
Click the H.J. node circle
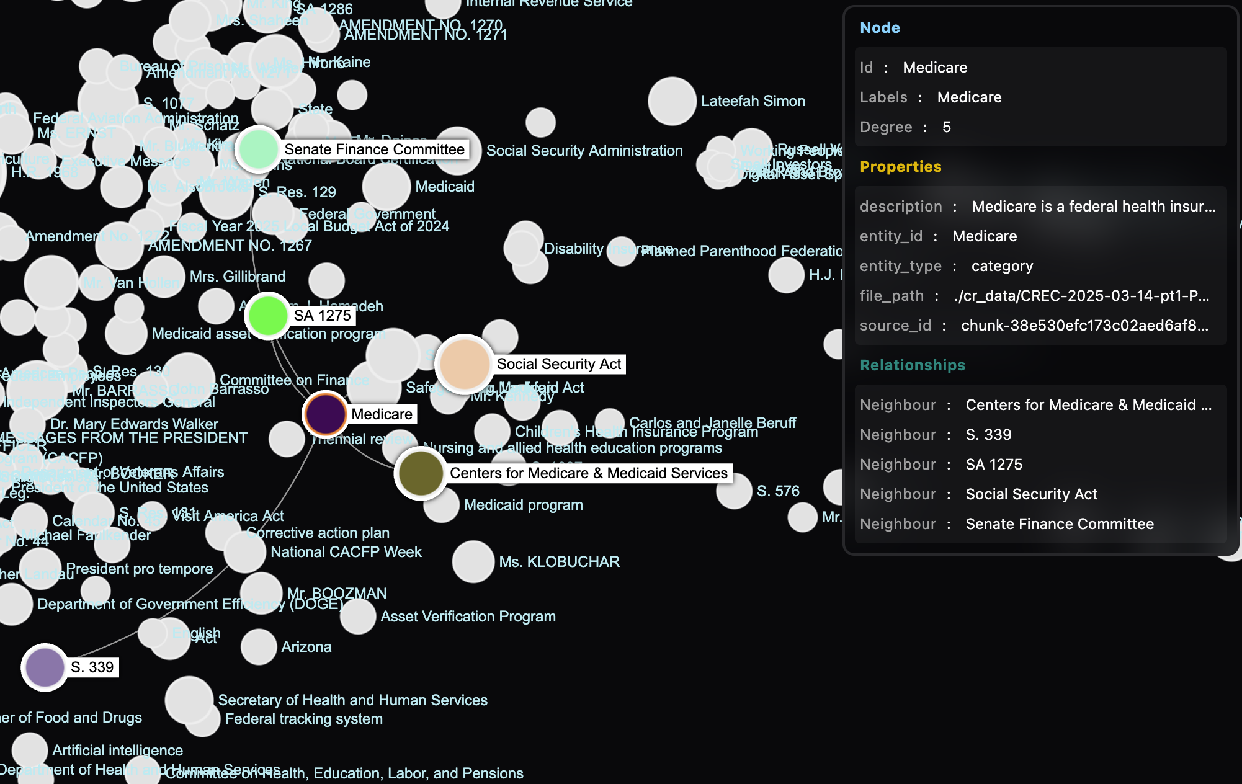(x=786, y=275)
